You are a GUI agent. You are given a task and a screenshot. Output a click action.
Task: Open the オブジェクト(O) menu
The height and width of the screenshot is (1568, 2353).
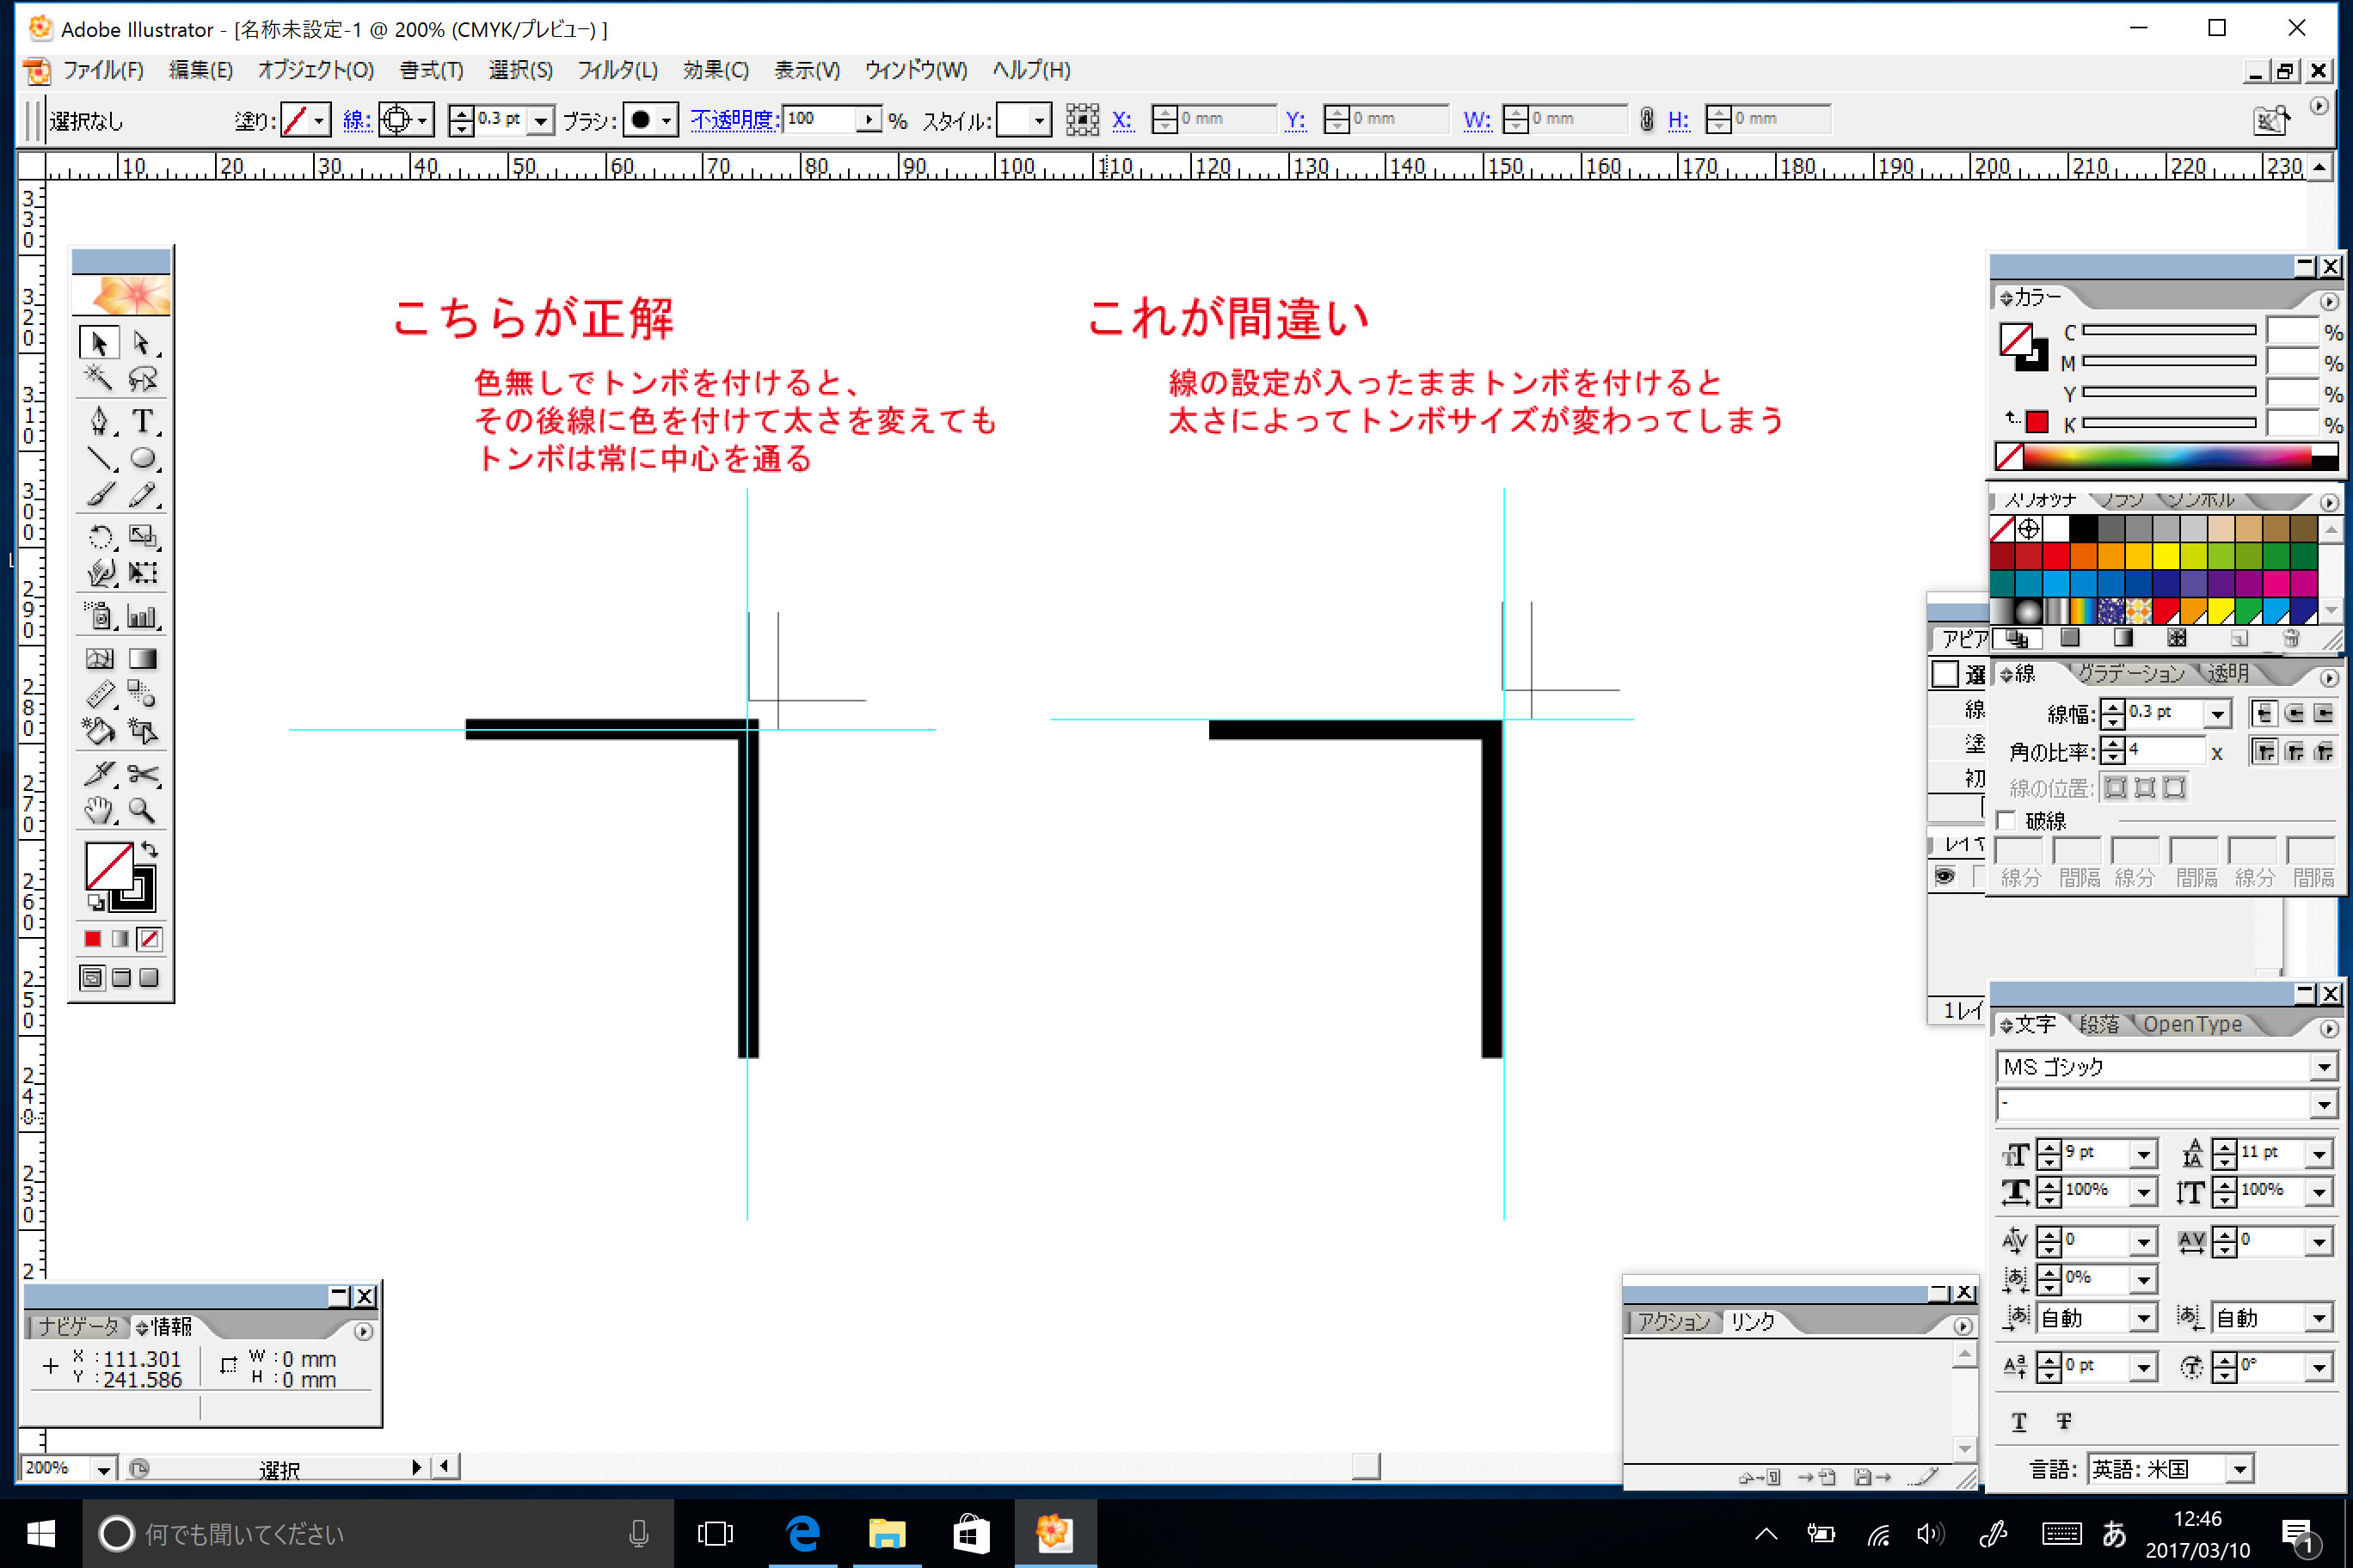tap(316, 70)
